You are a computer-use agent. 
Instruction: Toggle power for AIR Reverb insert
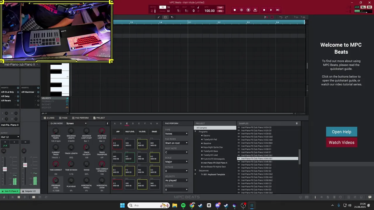coord(18,101)
